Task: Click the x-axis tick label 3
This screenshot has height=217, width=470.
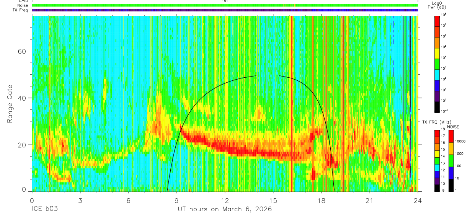Action: [80, 201]
